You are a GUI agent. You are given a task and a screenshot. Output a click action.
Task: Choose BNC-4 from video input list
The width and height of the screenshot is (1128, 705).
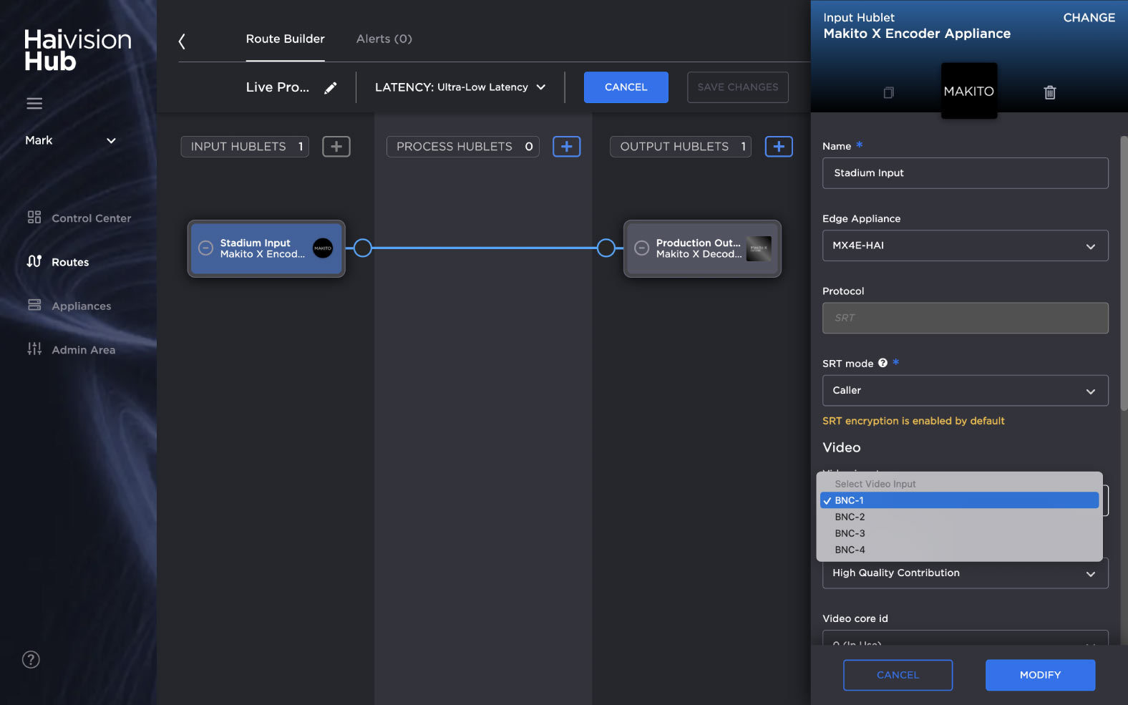959,550
